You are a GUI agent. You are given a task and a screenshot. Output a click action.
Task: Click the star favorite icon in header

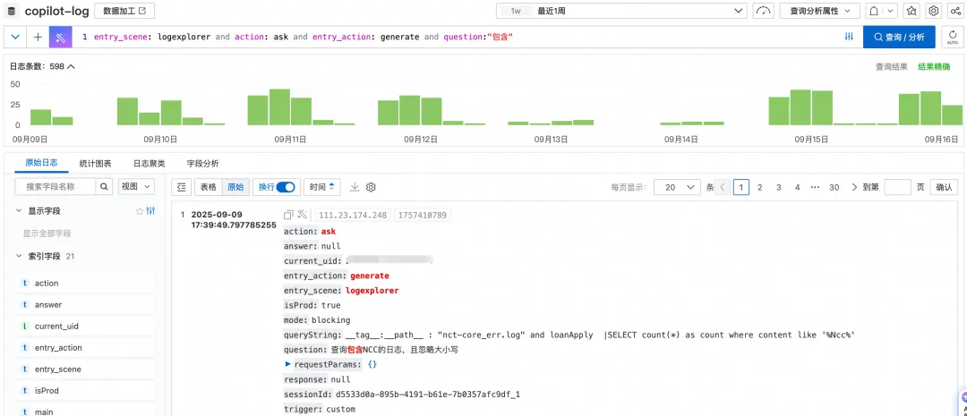coord(911,11)
